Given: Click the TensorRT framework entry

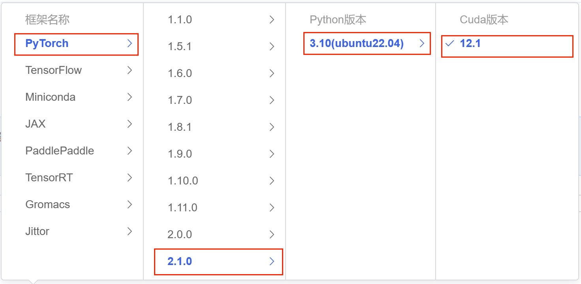Looking at the screenshot, I should (49, 178).
